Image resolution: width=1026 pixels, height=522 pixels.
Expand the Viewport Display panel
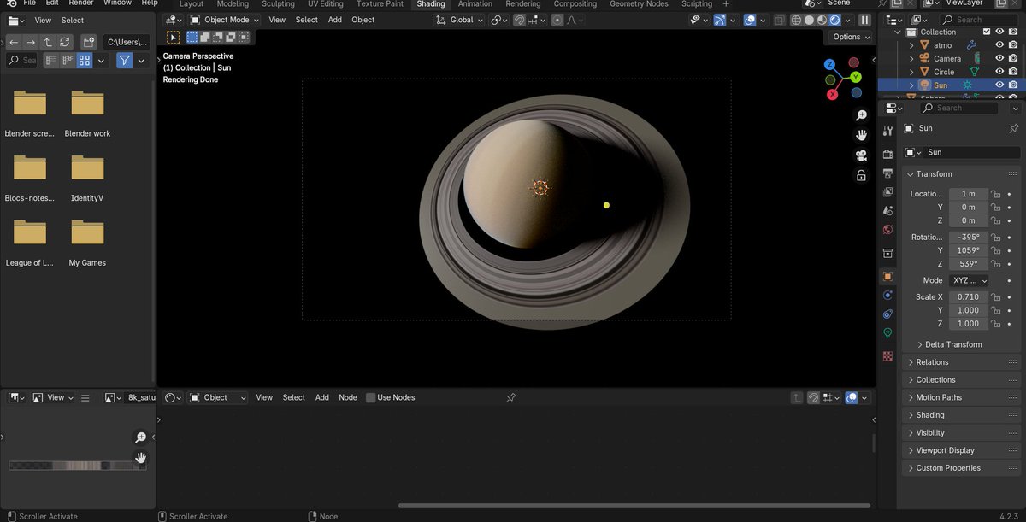tap(945, 450)
